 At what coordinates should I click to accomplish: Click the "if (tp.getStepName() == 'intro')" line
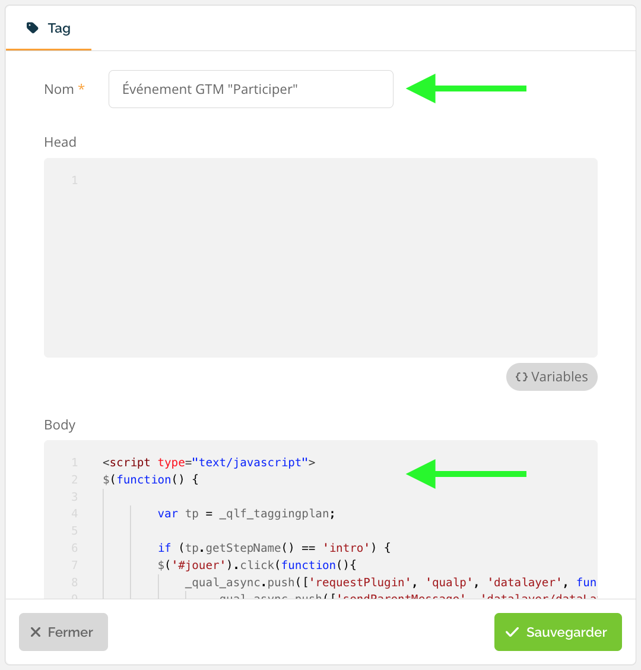(x=274, y=548)
